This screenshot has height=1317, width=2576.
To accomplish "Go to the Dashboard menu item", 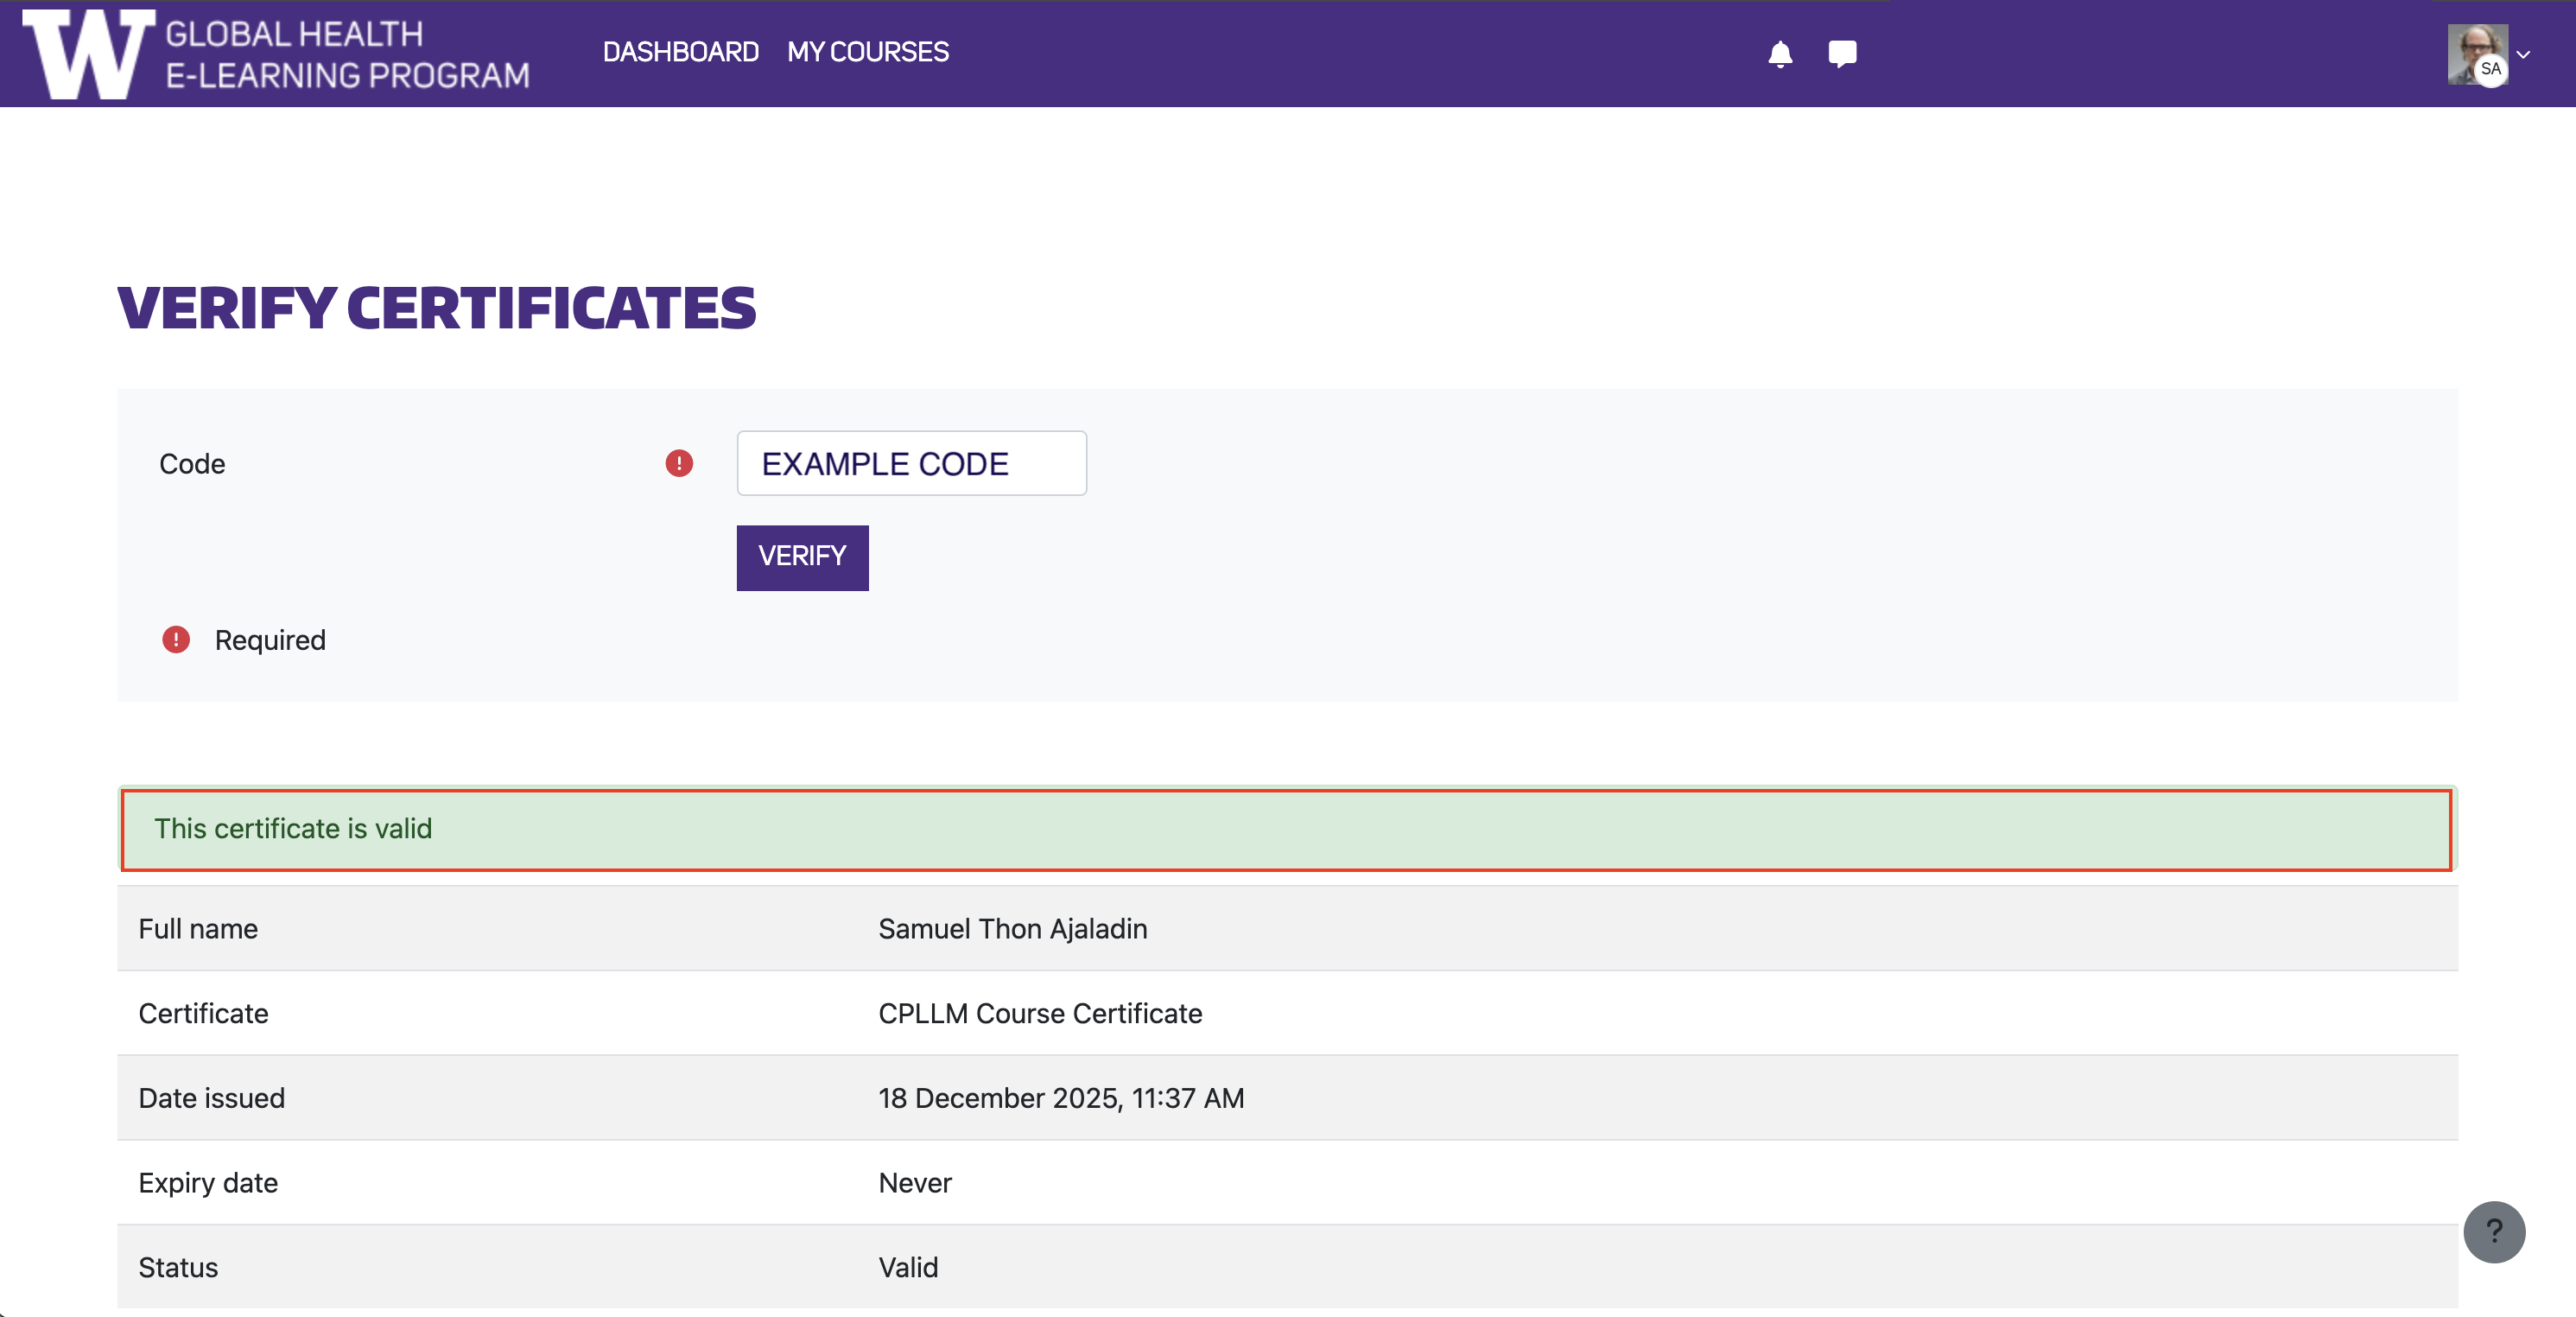I will click(680, 52).
